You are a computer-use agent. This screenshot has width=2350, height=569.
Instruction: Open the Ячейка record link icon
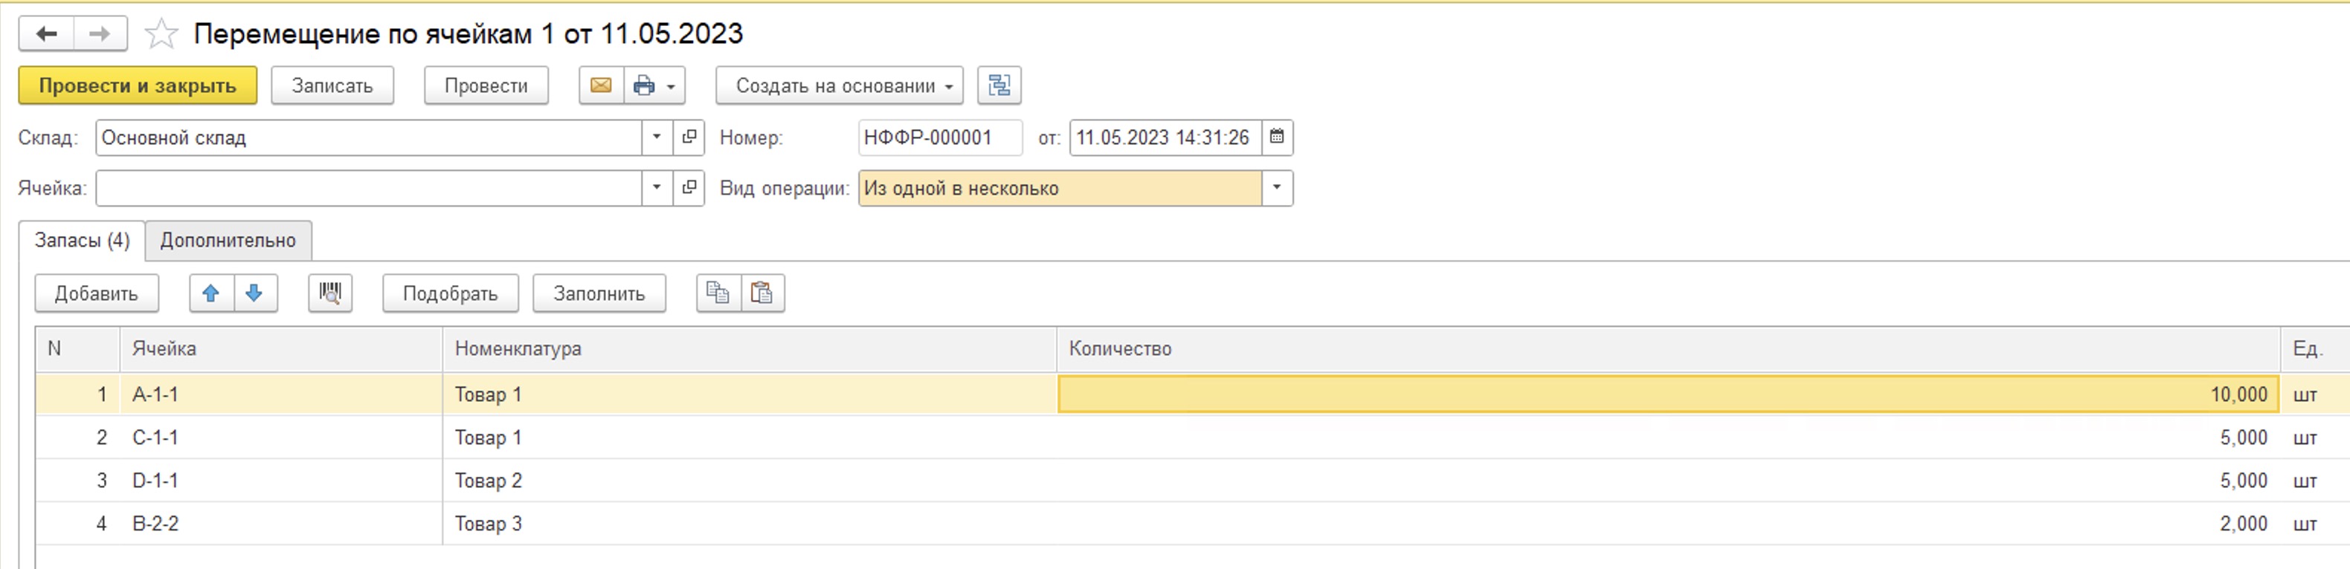[689, 188]
